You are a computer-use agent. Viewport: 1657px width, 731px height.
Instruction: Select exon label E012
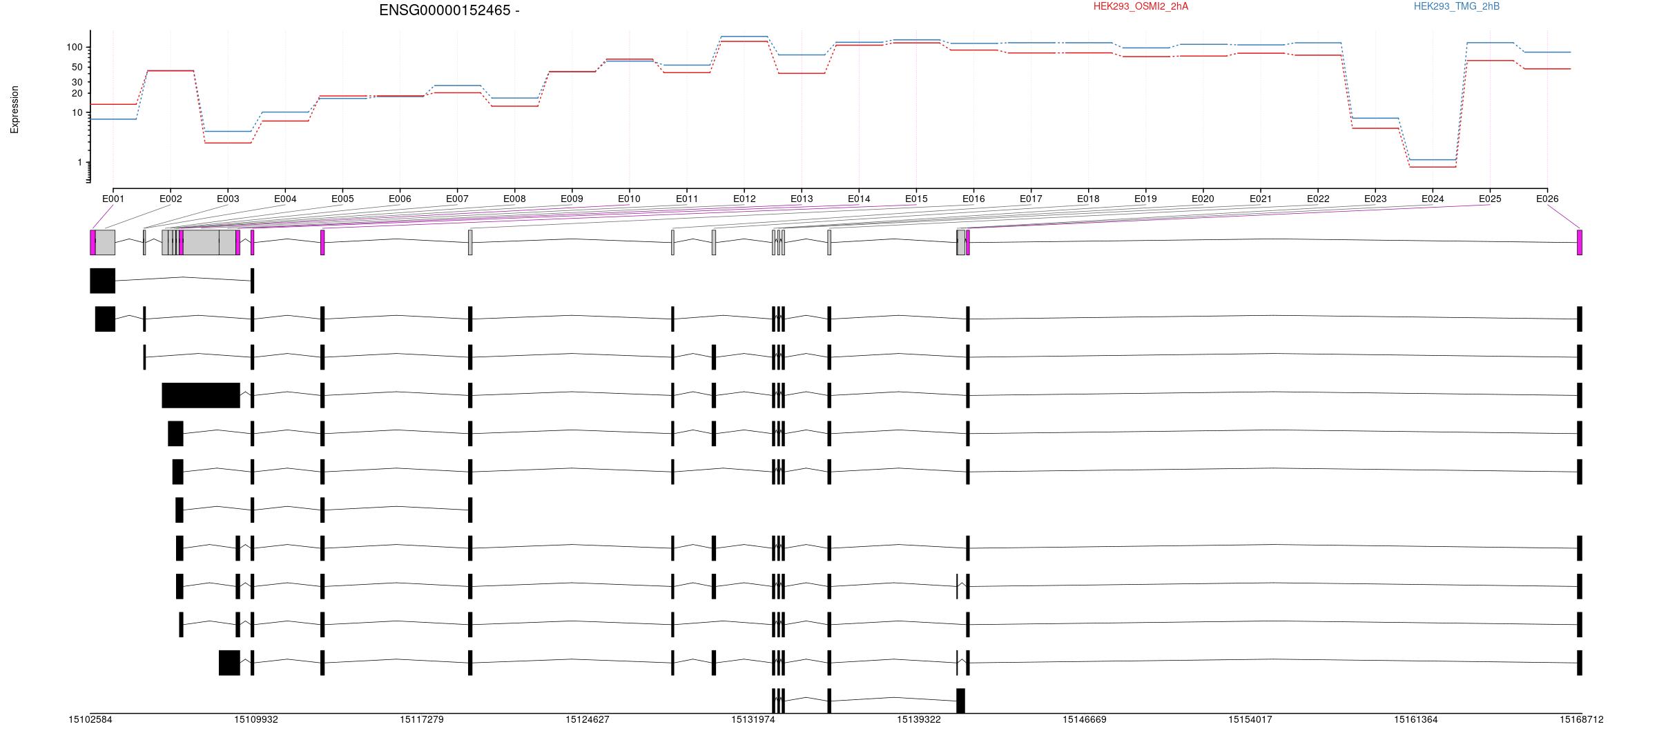744,199
